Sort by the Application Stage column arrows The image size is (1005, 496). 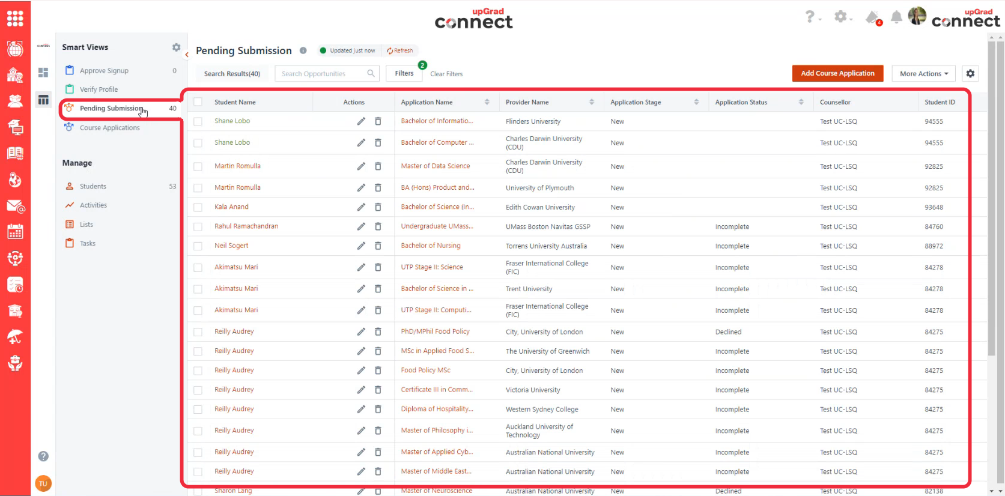coord(696,102)
